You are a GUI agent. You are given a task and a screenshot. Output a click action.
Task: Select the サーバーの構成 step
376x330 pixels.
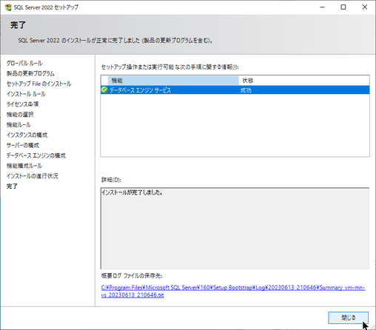[23, 145]
